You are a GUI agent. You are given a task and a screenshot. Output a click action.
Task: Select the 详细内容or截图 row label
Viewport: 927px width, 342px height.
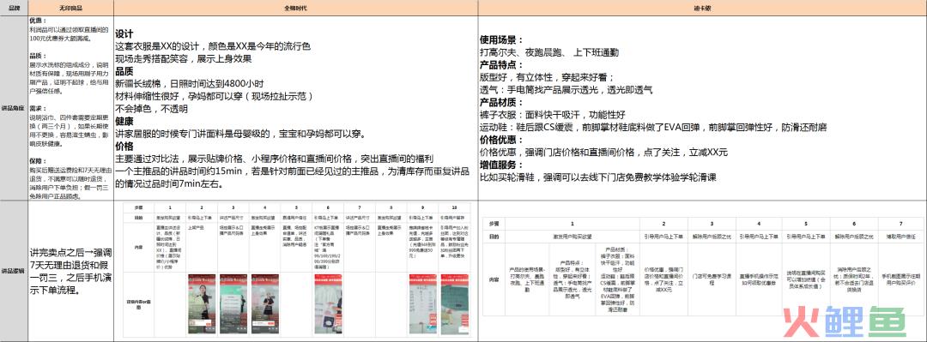pos(138,305)
